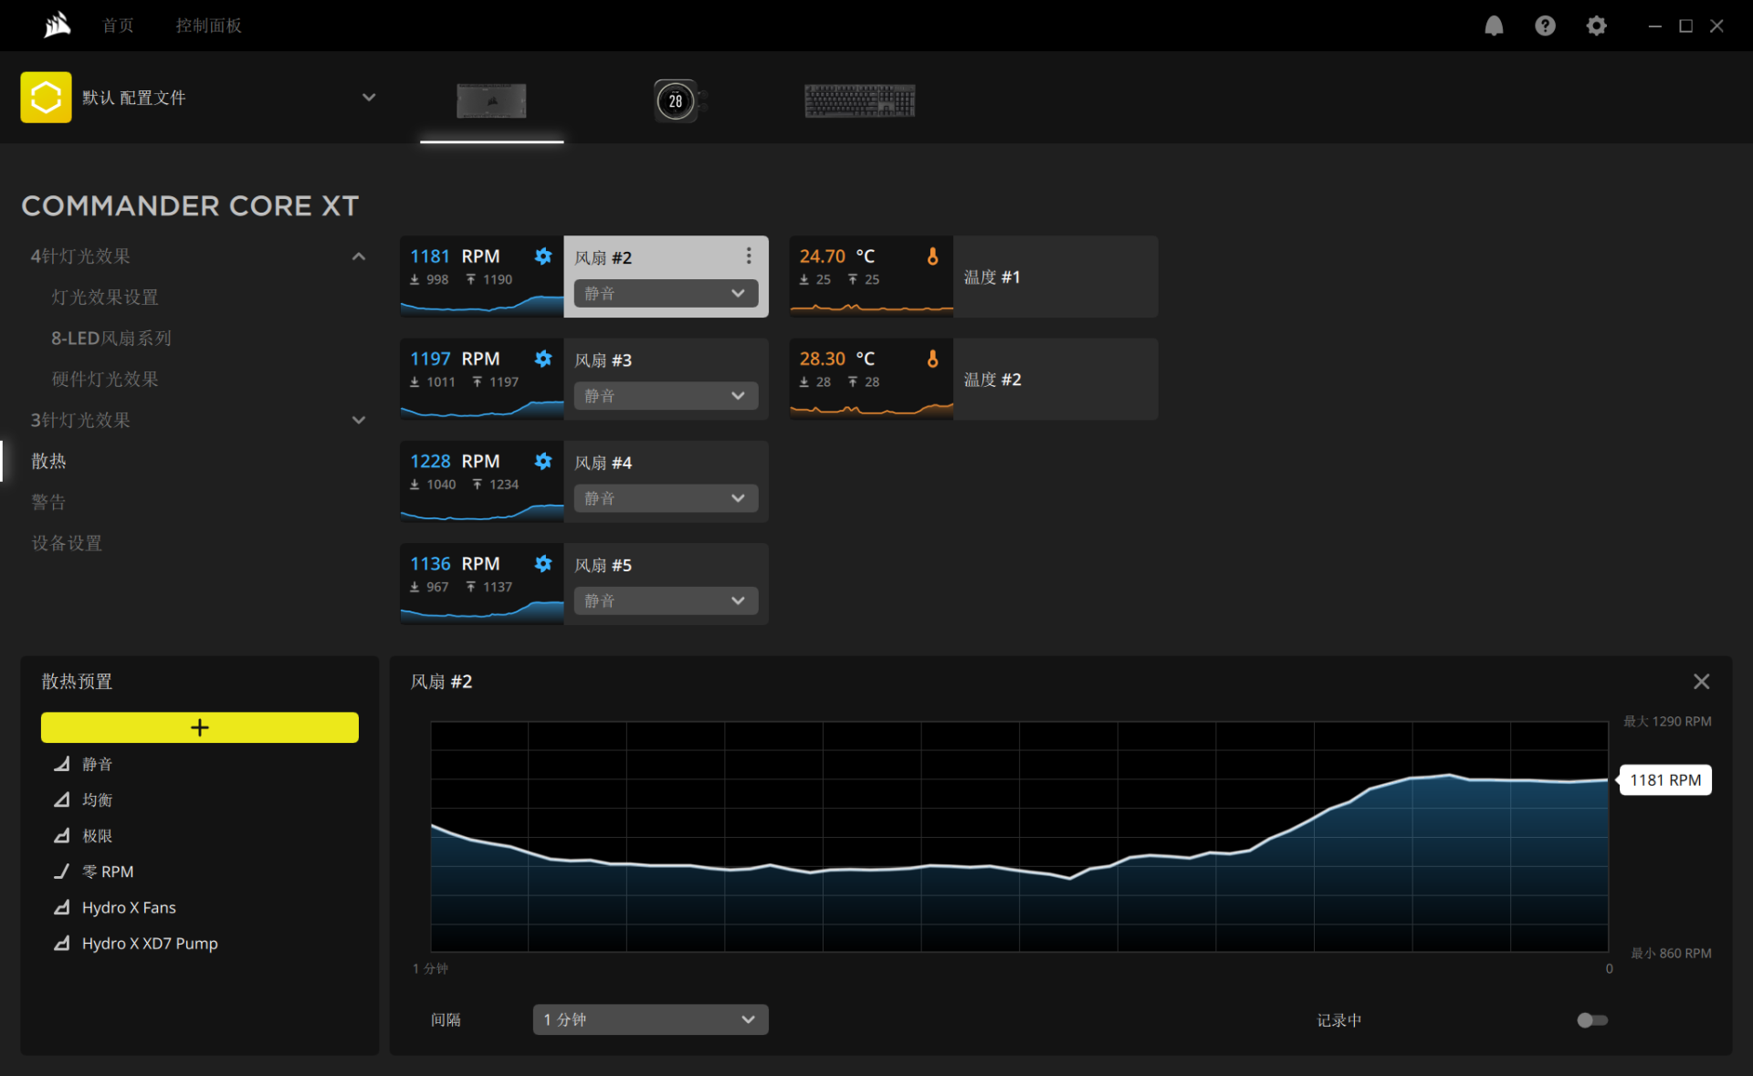Open three-dot menu on 风扇 #2

coord(749,256)
